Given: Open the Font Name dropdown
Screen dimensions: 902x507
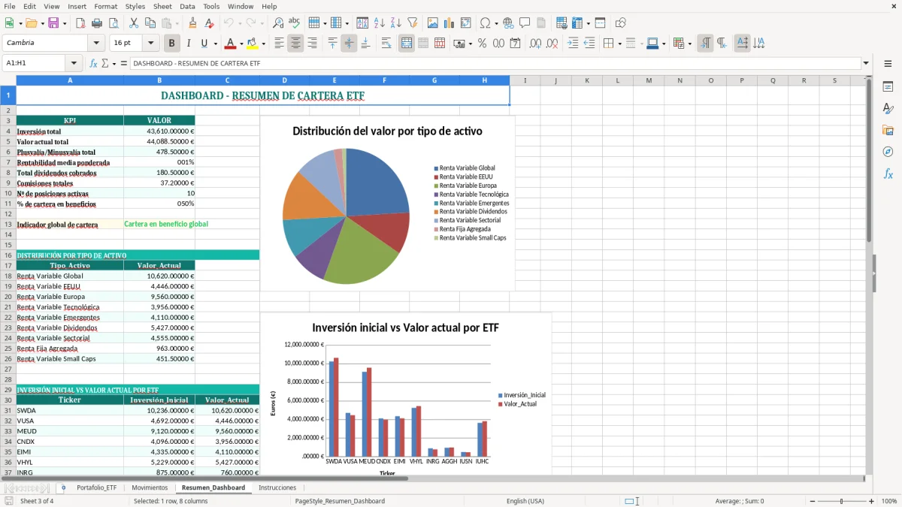Looking at the screenshot, I should 95,44.
